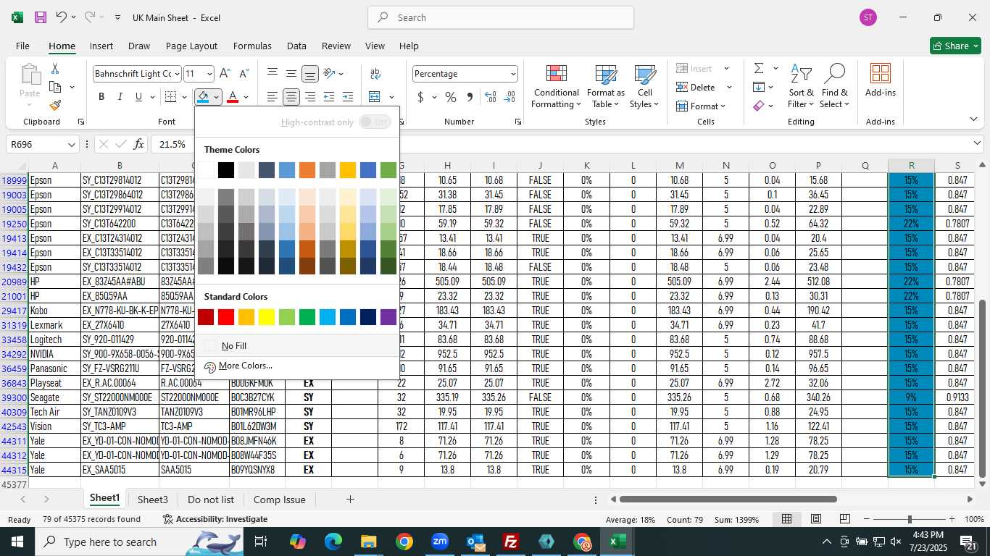Toggle Underline formatting
Image resolution: width=990 pixels, height=556 pixels.
(138, 97)
